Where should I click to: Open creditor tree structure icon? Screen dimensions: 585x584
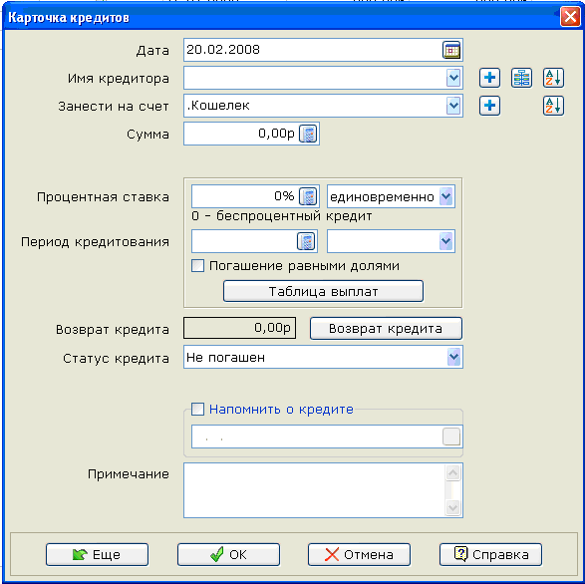(x=521, y=78)
